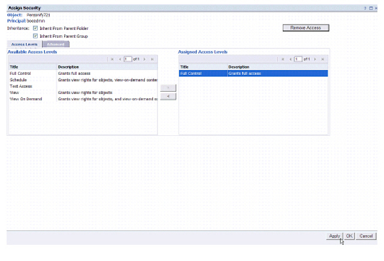The height and width of the screenshot is (261, 384).
Task: Click Cancel to discard changes
Action: pos(365,236)
